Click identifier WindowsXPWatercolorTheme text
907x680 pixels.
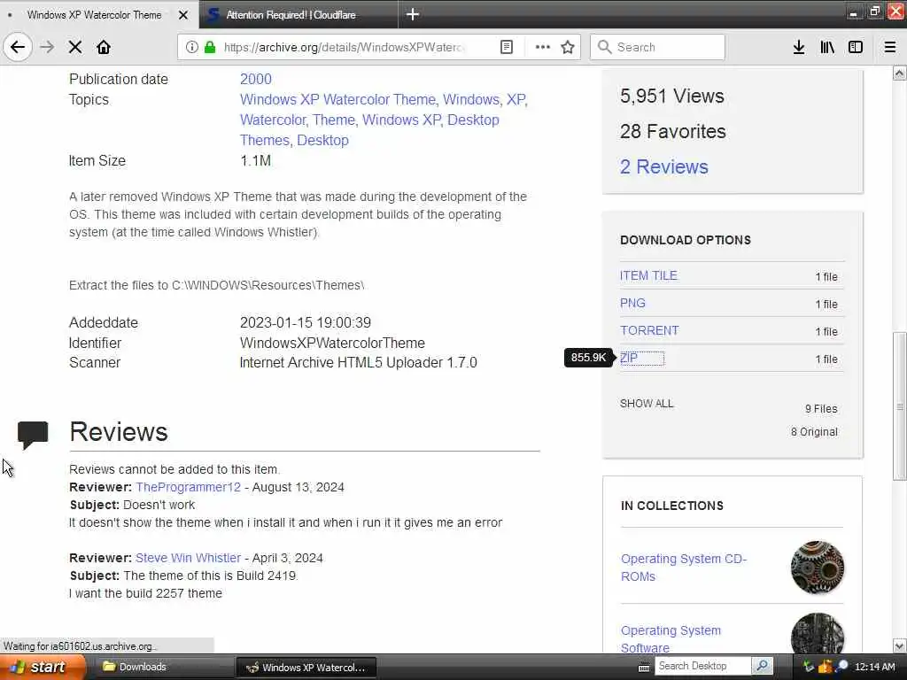[332, 343]
